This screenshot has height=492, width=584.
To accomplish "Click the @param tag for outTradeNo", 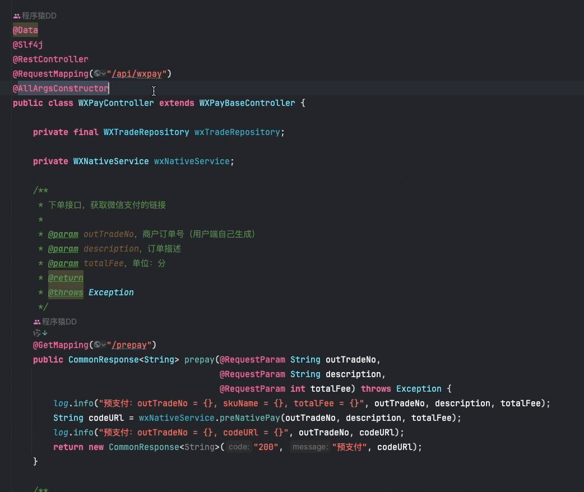I will (x=63, y=234).
